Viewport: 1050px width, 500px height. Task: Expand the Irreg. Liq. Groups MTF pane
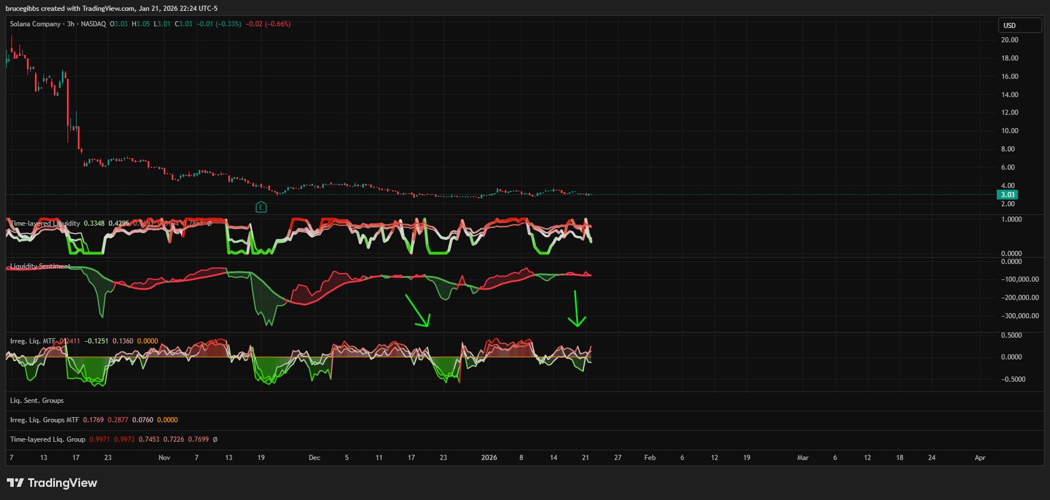(x=45, y=420)
